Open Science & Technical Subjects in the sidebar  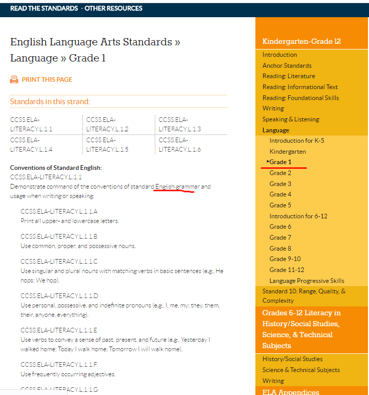point(301,370)
